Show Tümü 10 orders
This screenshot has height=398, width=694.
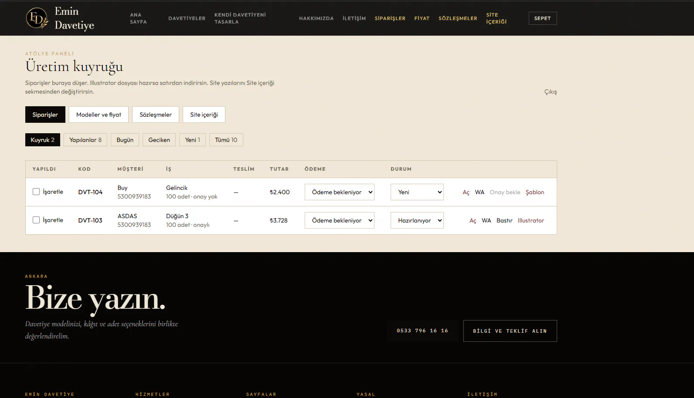tap(226, 140)
